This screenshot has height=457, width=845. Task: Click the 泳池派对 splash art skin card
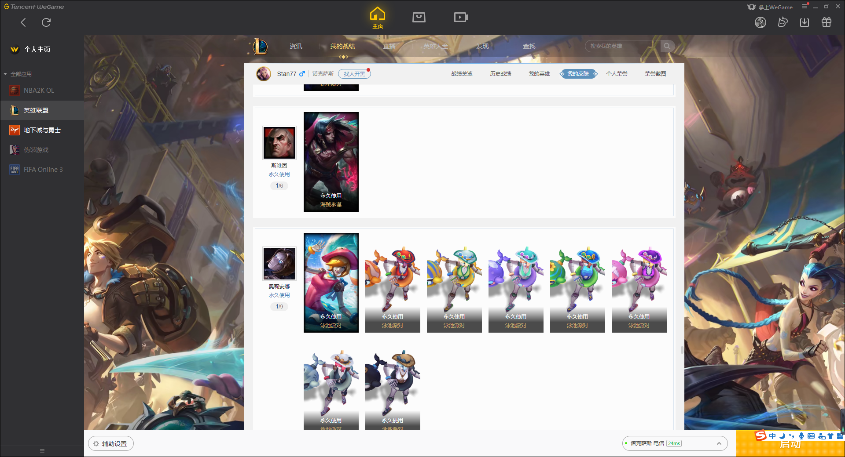[331, 283]
